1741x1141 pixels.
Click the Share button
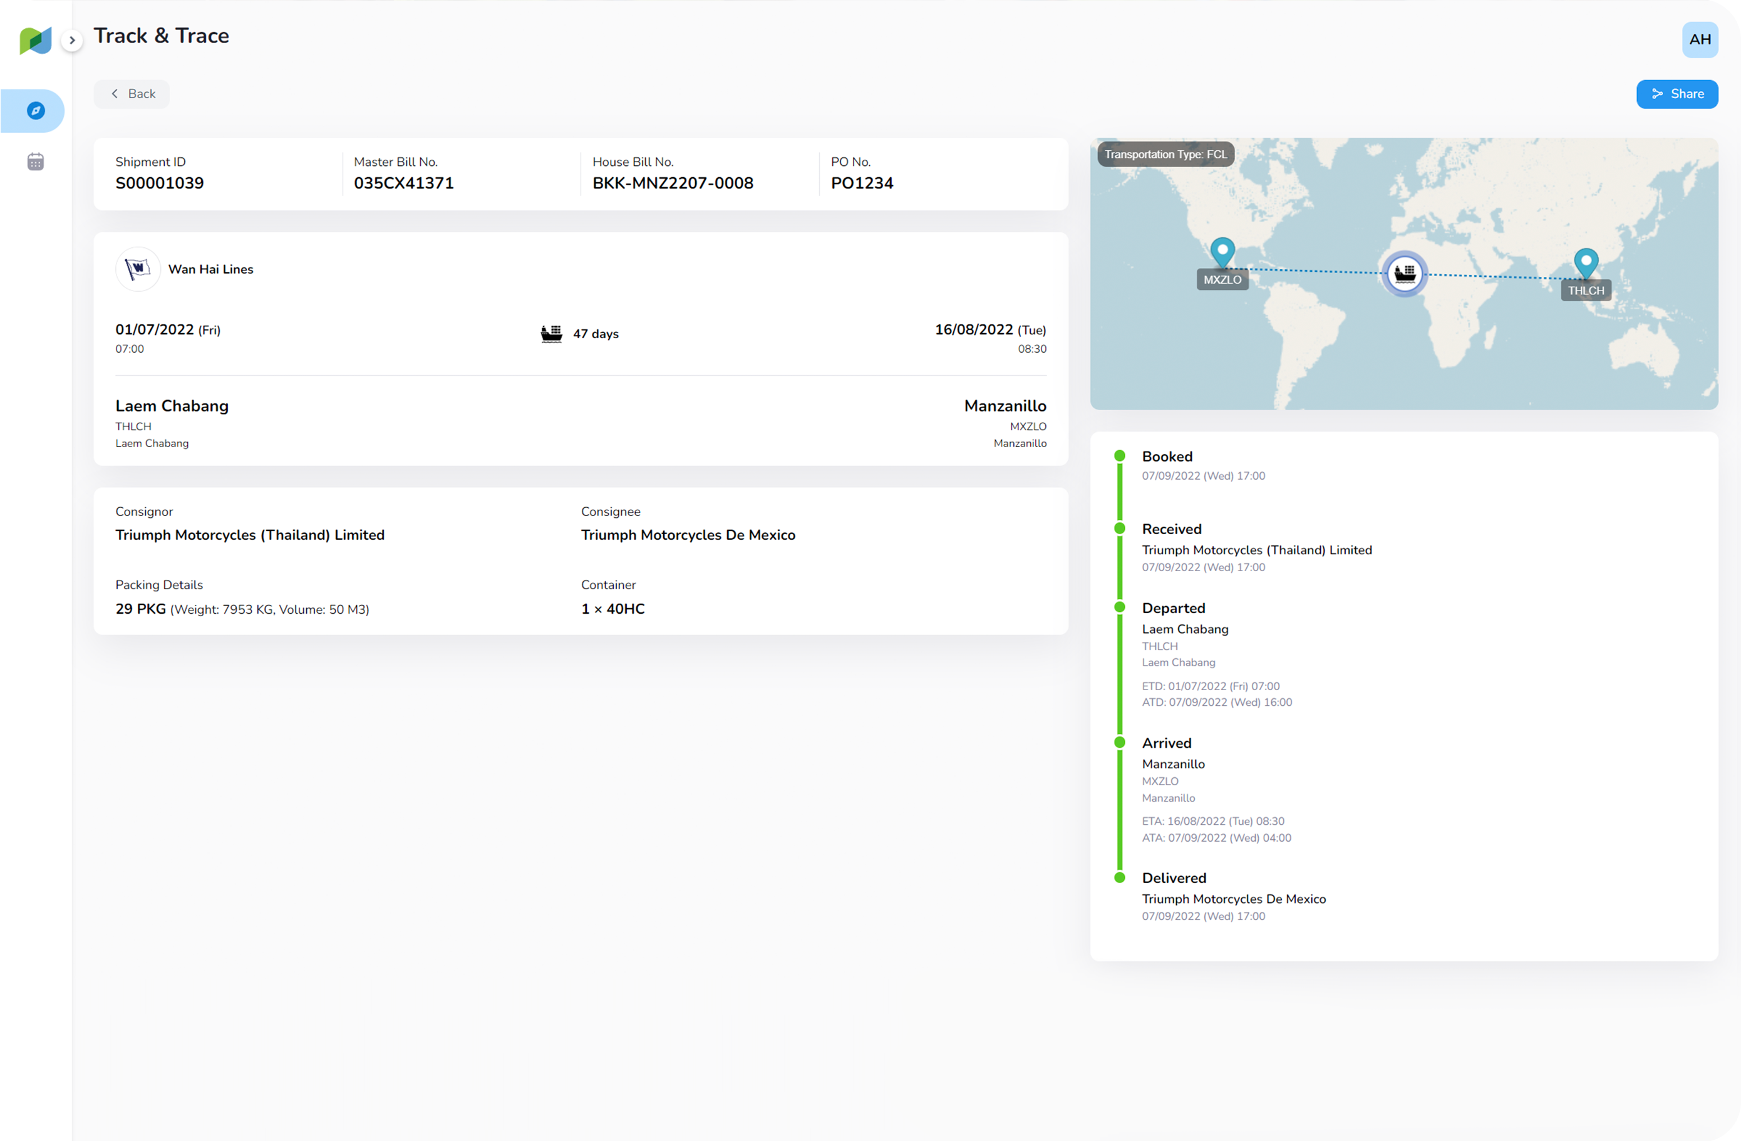1676,93
